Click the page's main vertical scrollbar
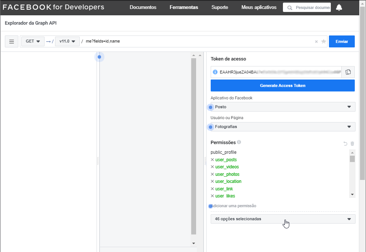This screenshot has width=366, height=252. coord(362,93)
